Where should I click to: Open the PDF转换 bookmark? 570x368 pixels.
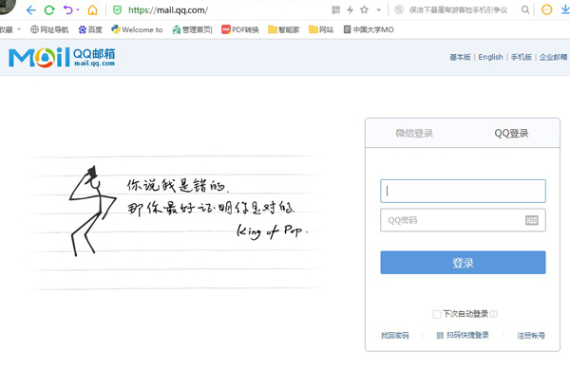(x=240, y=29)
